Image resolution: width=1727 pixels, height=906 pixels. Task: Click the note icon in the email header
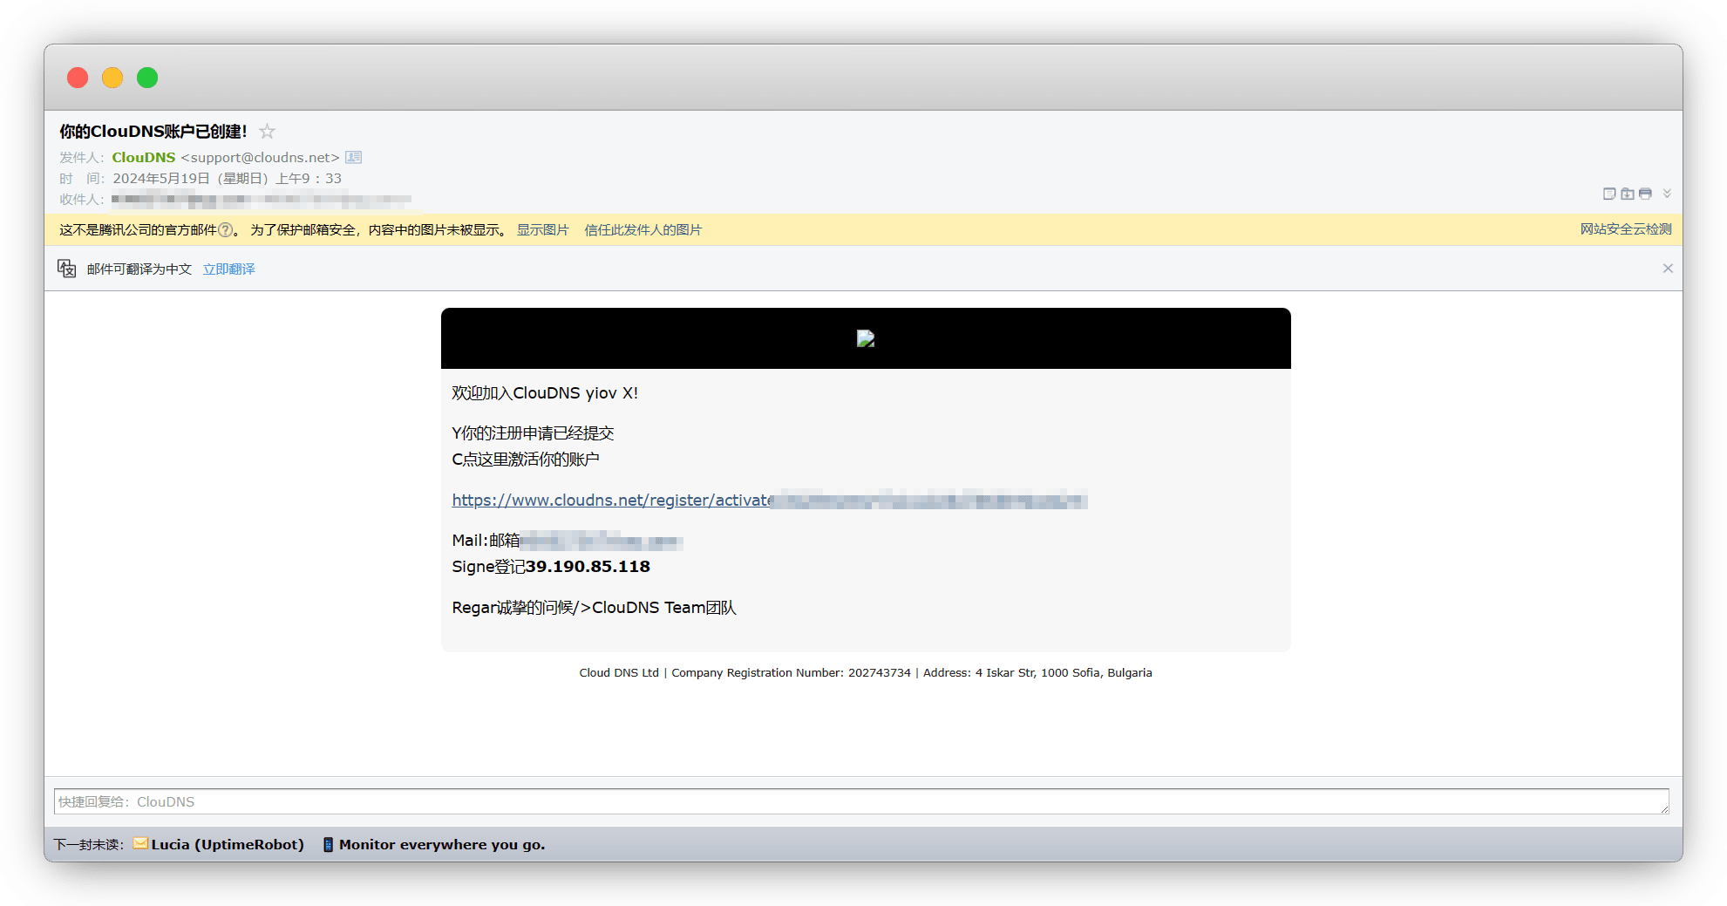(x=1609, y=194)
